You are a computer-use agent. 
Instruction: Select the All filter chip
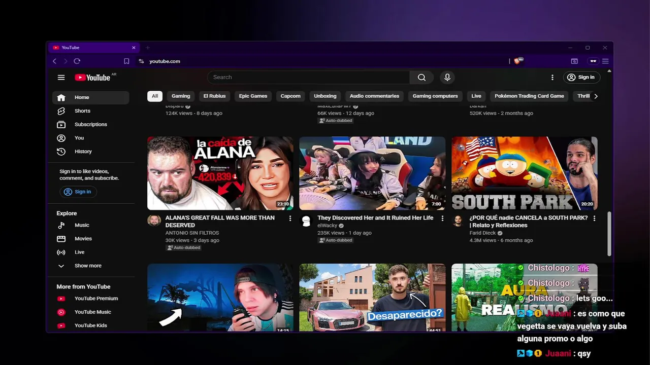click(x=155, y=96)
